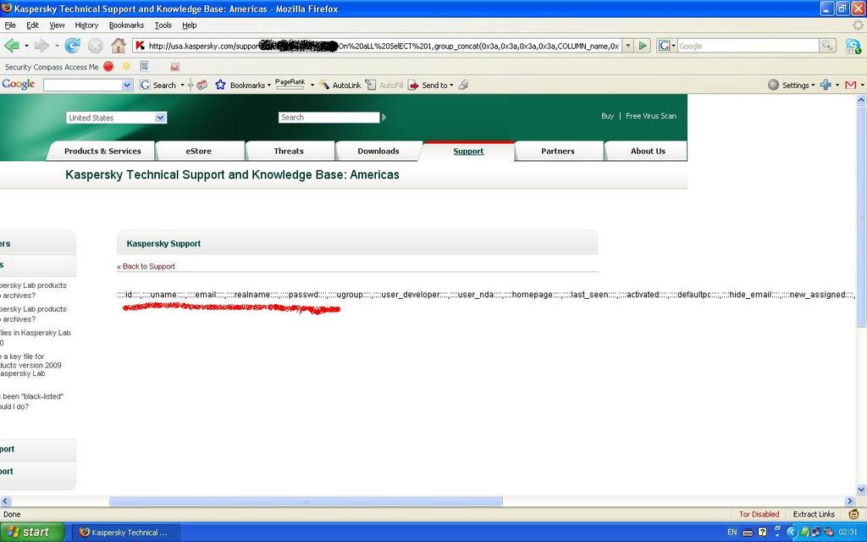
Task: Click the EN language indicator in the tray
Action: [x=732, y=532]
